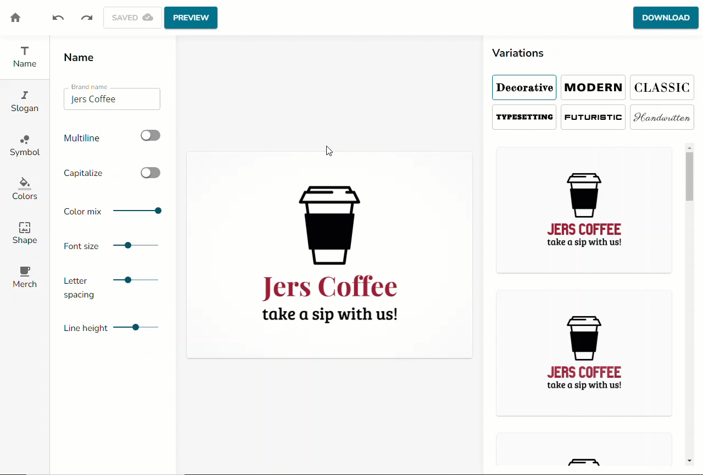Select the Decorative font style
Screen dimensions: 703x475
tap(524, 87)
